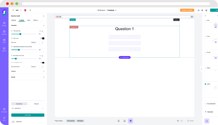Open the Description font dropdown
This screenshot has height=125, width=218.
coord(37,67)
